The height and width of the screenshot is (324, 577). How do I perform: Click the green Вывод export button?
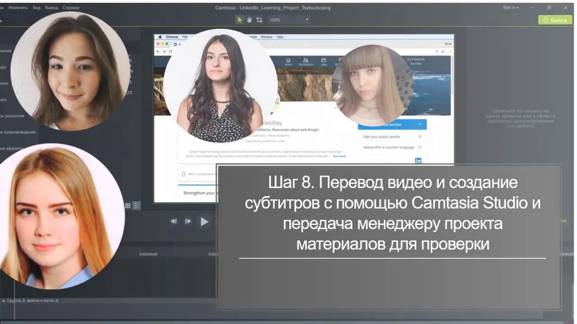[555, 20]
